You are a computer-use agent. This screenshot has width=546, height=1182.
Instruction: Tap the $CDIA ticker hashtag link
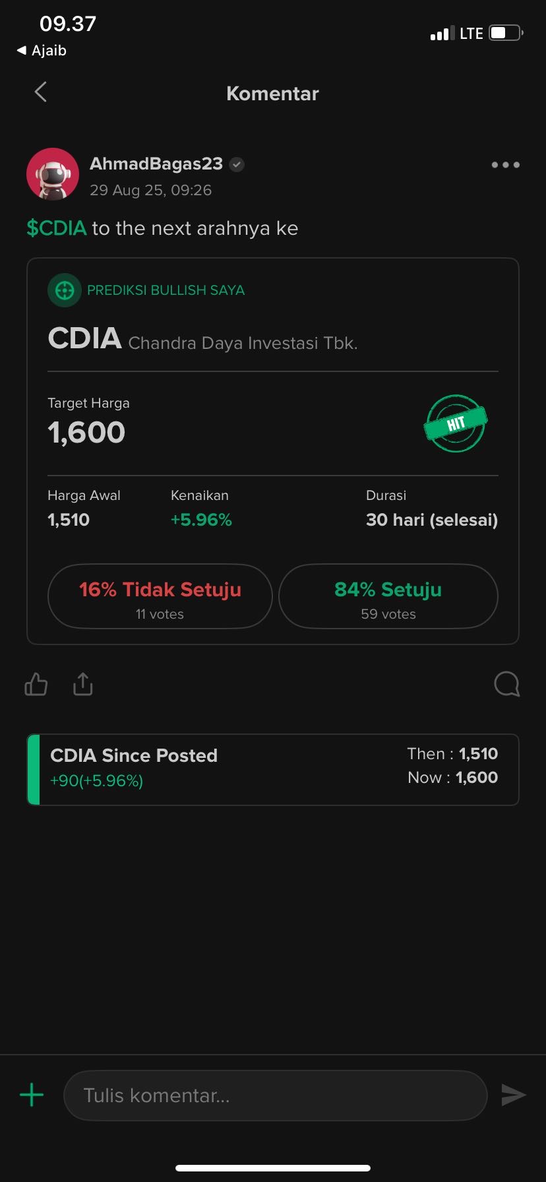point(57,228)
